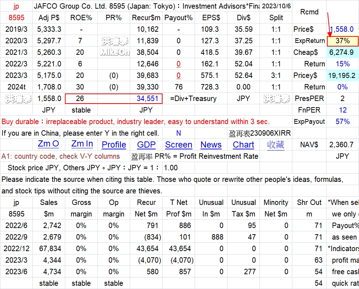Select the Price$ value 1,558.0 cell
Image resolution: width=359 pixels, height=289 pixels.
coord(342,29)
